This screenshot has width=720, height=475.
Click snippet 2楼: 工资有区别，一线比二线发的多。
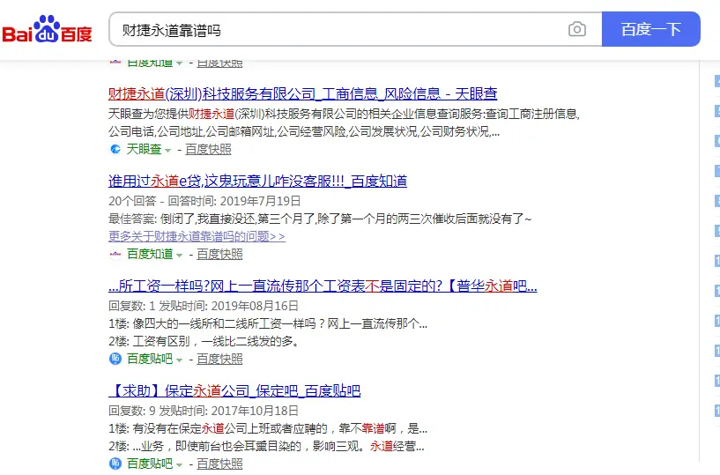pyautogui.click(x=204, y=341)
